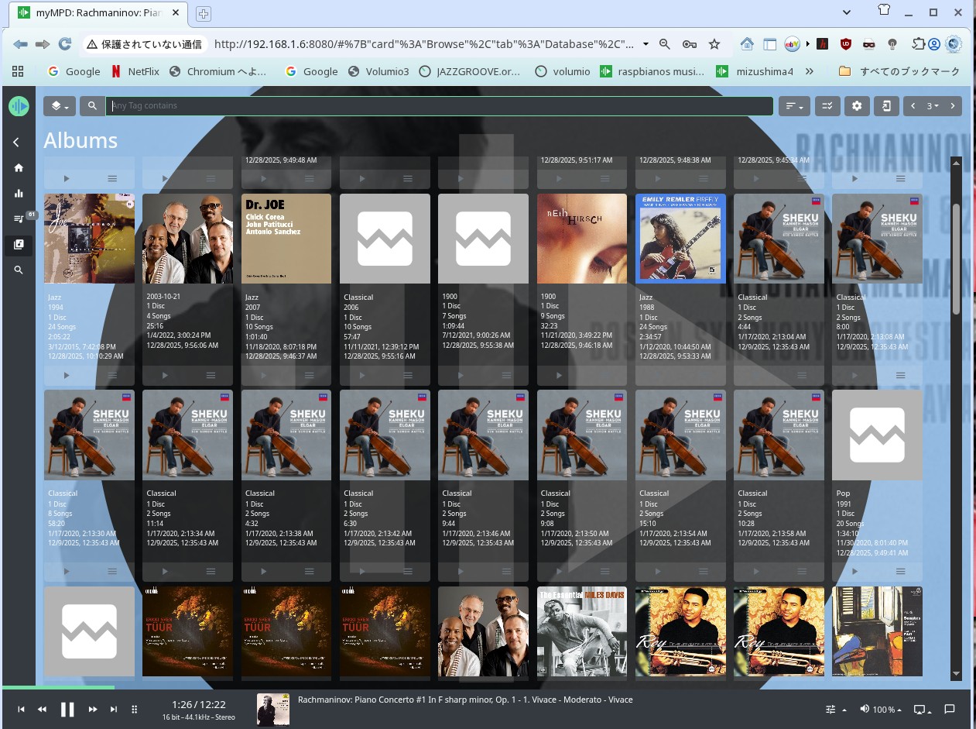Screen dimensions: 976x729
Task: Open the Volumio3 bookmark
Action: click(x=378, y=71)
